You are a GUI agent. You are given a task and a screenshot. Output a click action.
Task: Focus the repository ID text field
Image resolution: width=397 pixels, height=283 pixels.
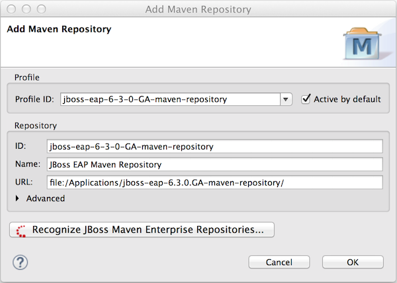pos(214,146)
